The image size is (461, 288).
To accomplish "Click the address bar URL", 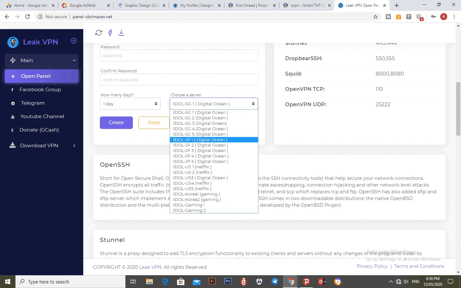I will (92, 17).
